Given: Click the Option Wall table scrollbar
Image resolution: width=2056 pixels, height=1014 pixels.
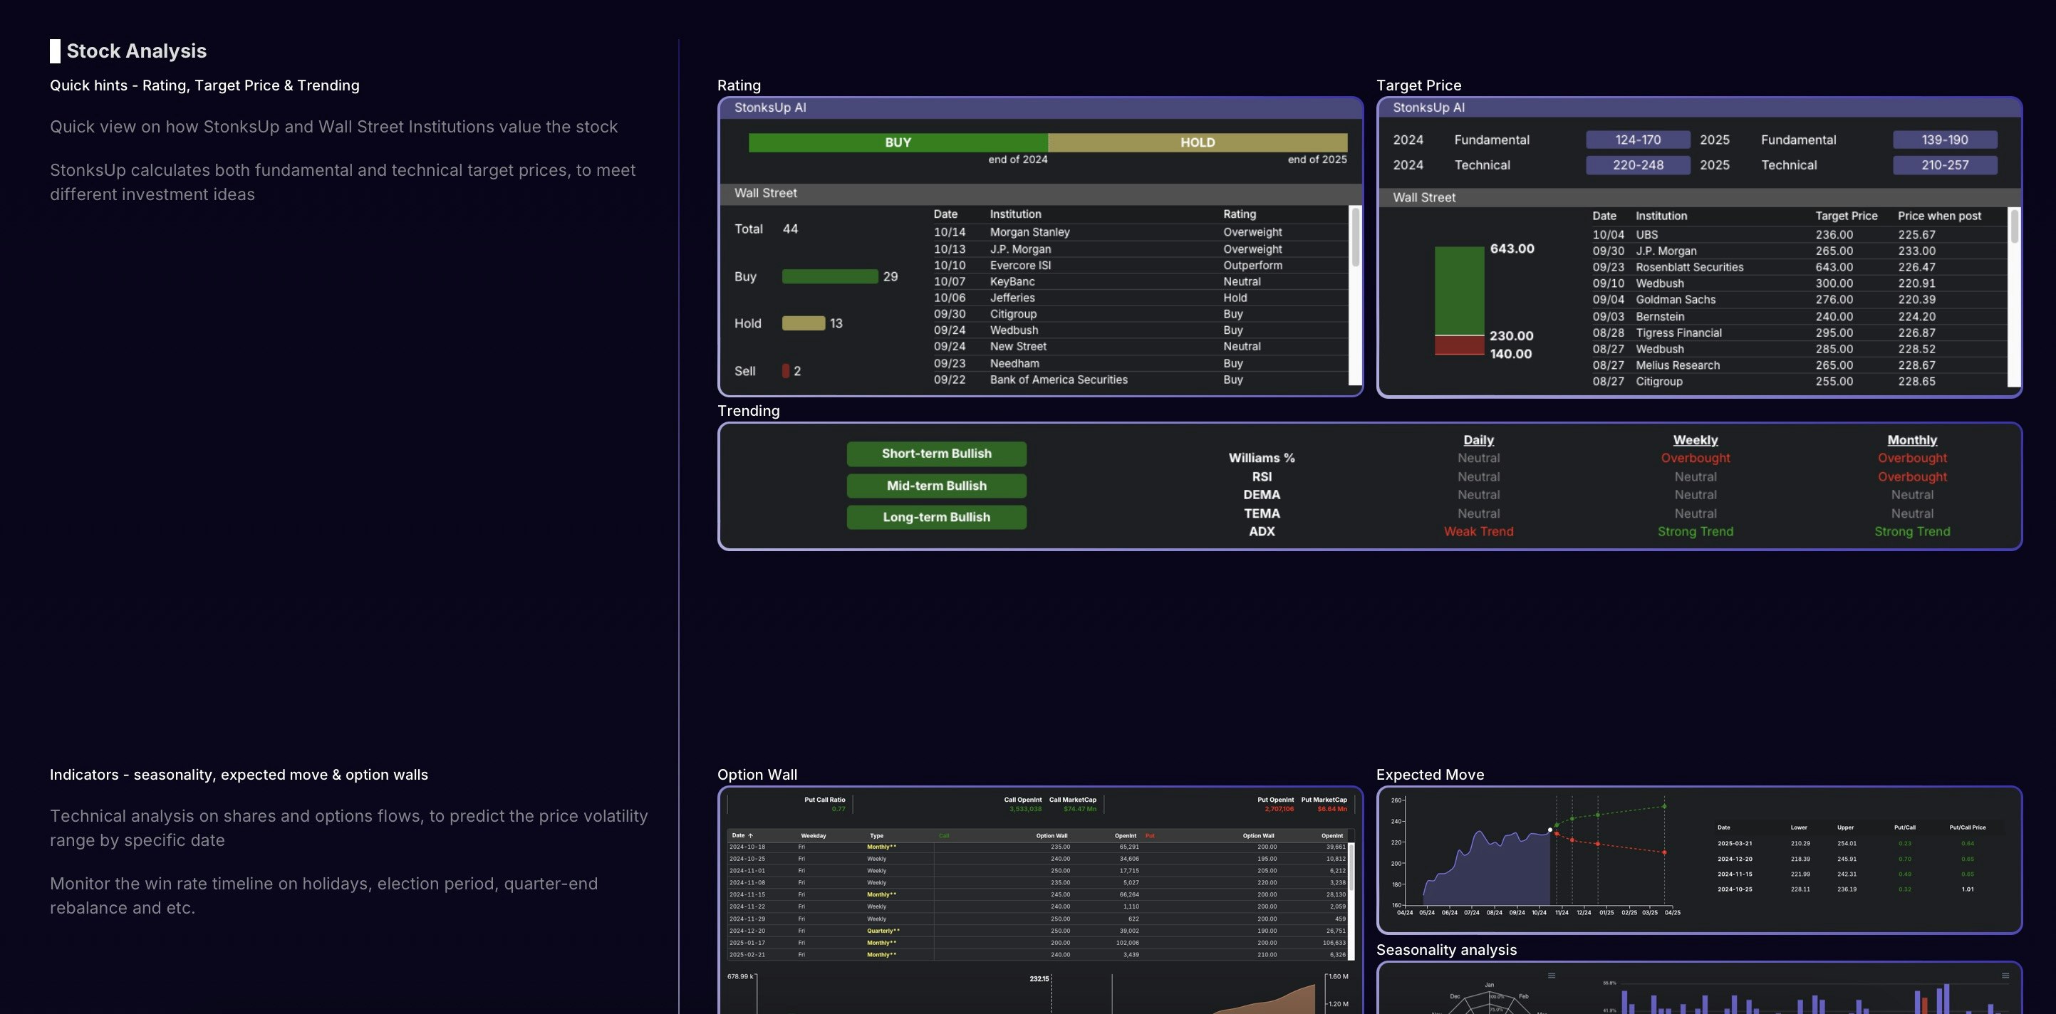Looking at the screenshot, I should tap(1351, 866).
